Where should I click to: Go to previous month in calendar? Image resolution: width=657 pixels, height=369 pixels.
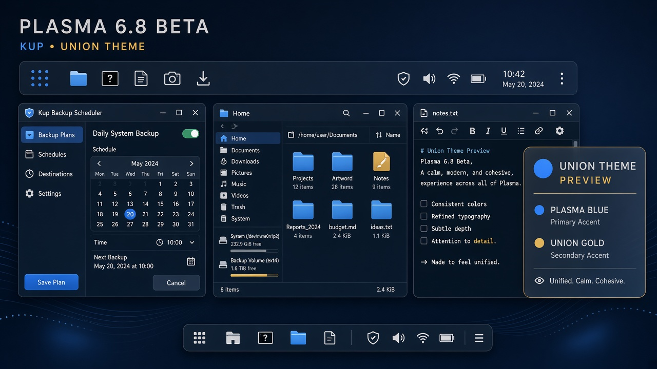click(x=99, y=163)
